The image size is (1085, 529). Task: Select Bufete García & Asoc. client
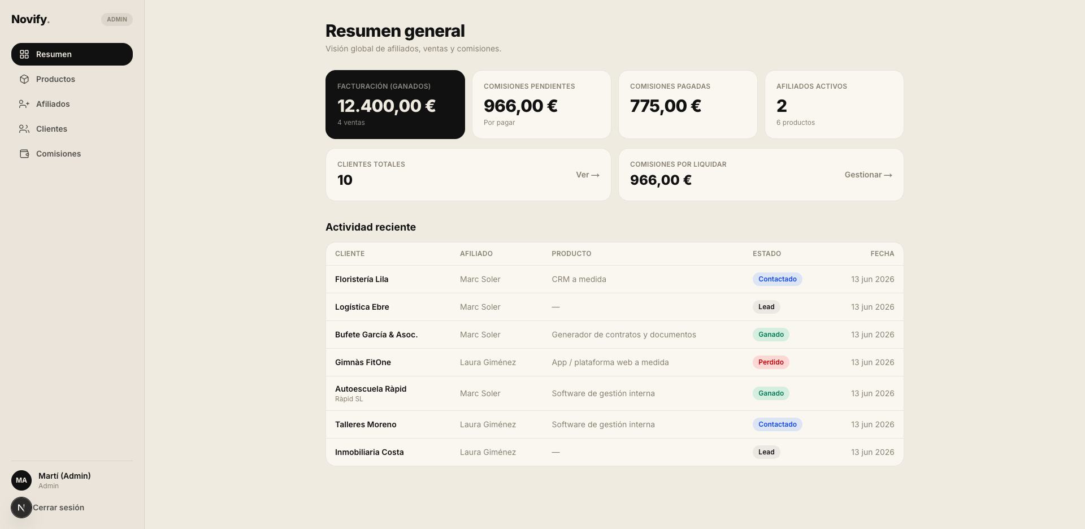(x=376, y=335)
